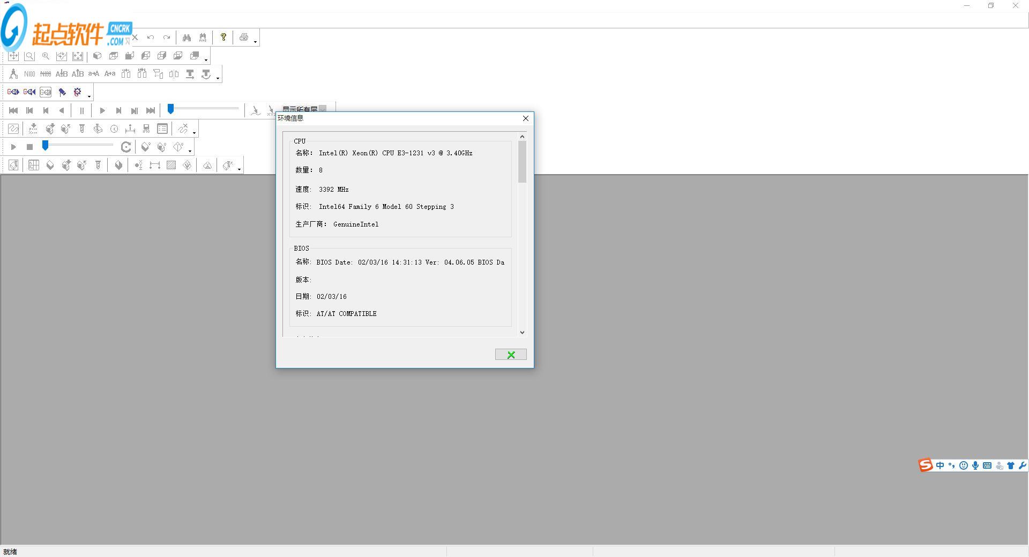Jump to the very start of the simulation

click(13, 110)
